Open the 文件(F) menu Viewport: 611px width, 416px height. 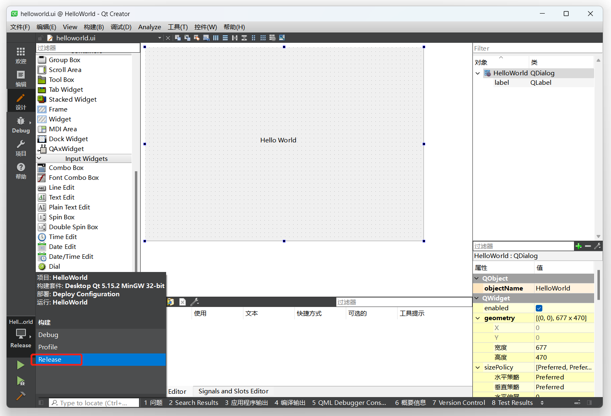20,27
